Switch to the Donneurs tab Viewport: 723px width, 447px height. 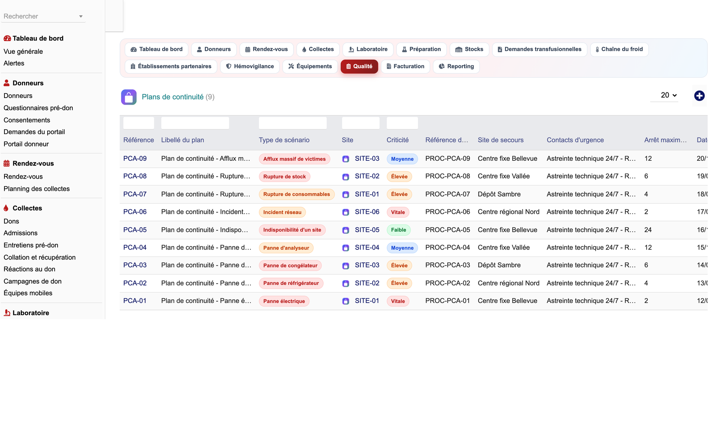coord(214,49)
